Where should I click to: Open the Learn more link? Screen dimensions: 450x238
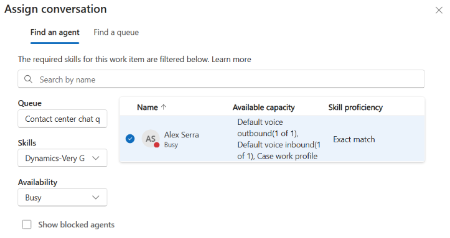click(232, 59)
